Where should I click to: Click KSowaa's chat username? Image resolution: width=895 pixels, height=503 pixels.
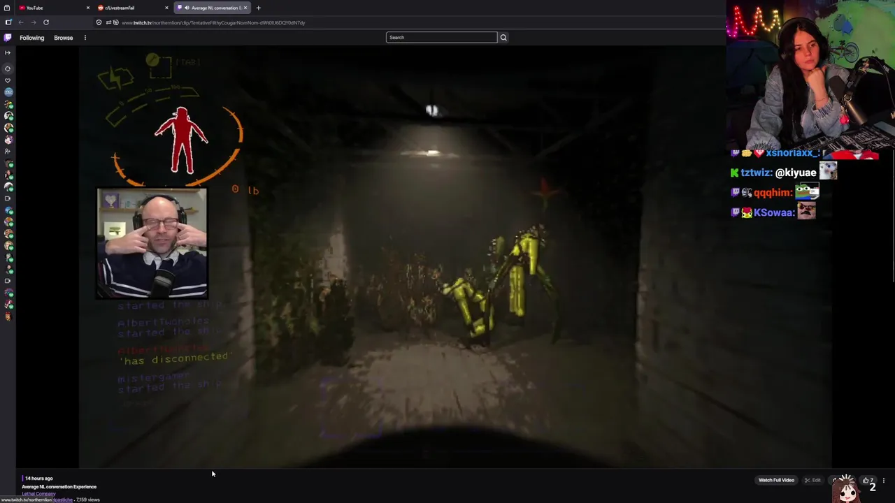coord(773,212)
